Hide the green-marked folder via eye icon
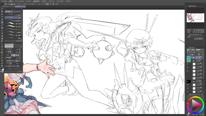This screenshot has width=206, height=116. coord(188,61)
